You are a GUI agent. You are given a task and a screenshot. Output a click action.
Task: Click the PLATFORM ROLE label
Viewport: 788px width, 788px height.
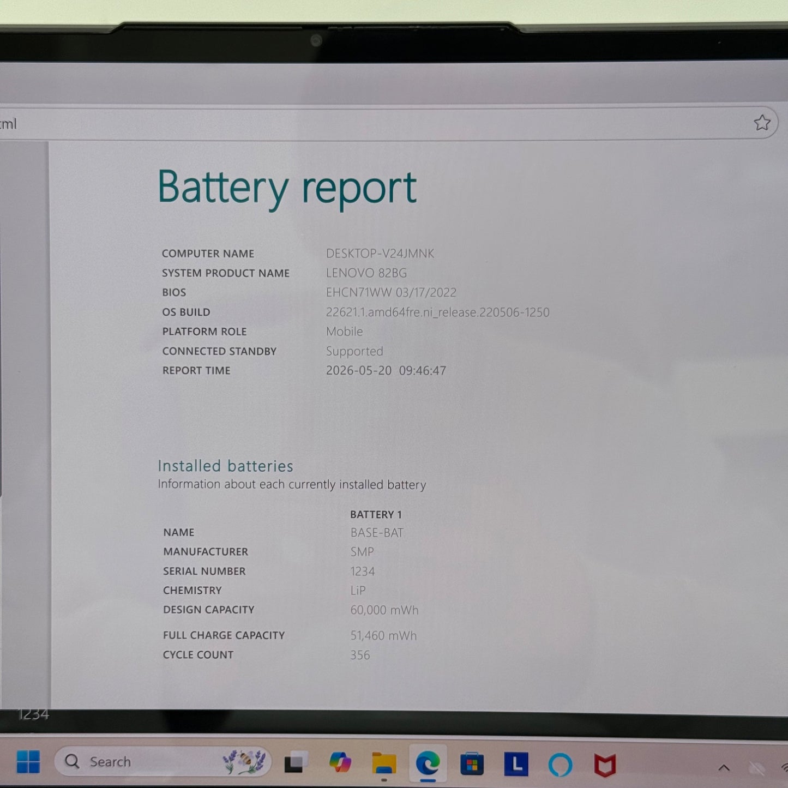coord(204,332)
